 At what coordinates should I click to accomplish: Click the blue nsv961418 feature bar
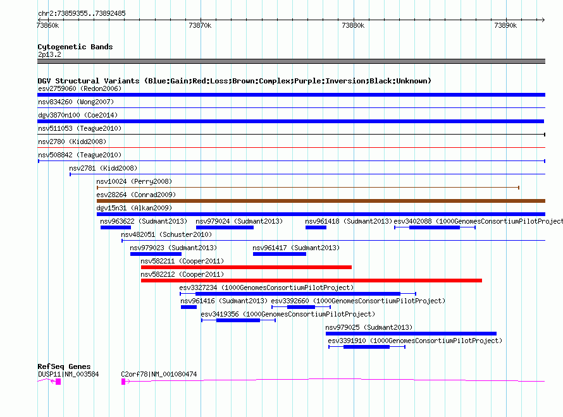316,227
